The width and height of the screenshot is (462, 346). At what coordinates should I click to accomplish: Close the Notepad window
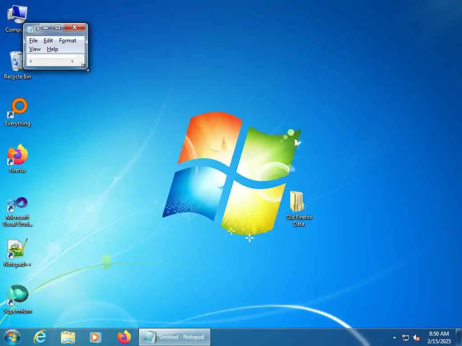74,27
